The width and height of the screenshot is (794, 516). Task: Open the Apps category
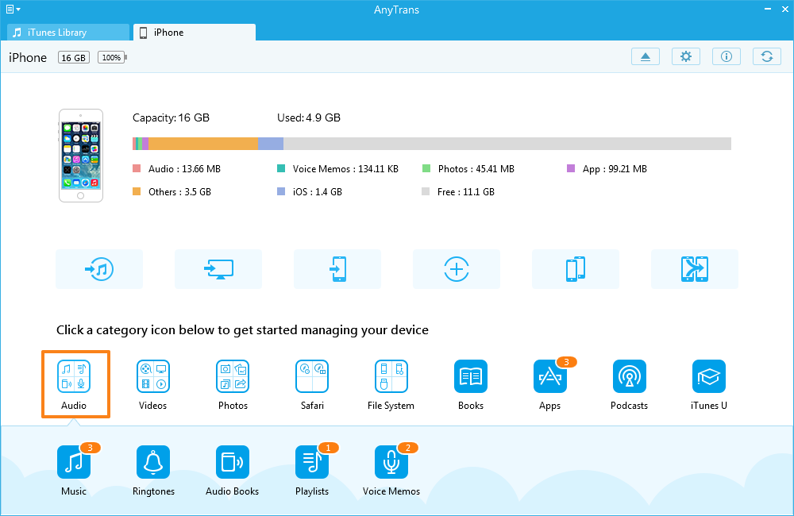tap(550, 376)
